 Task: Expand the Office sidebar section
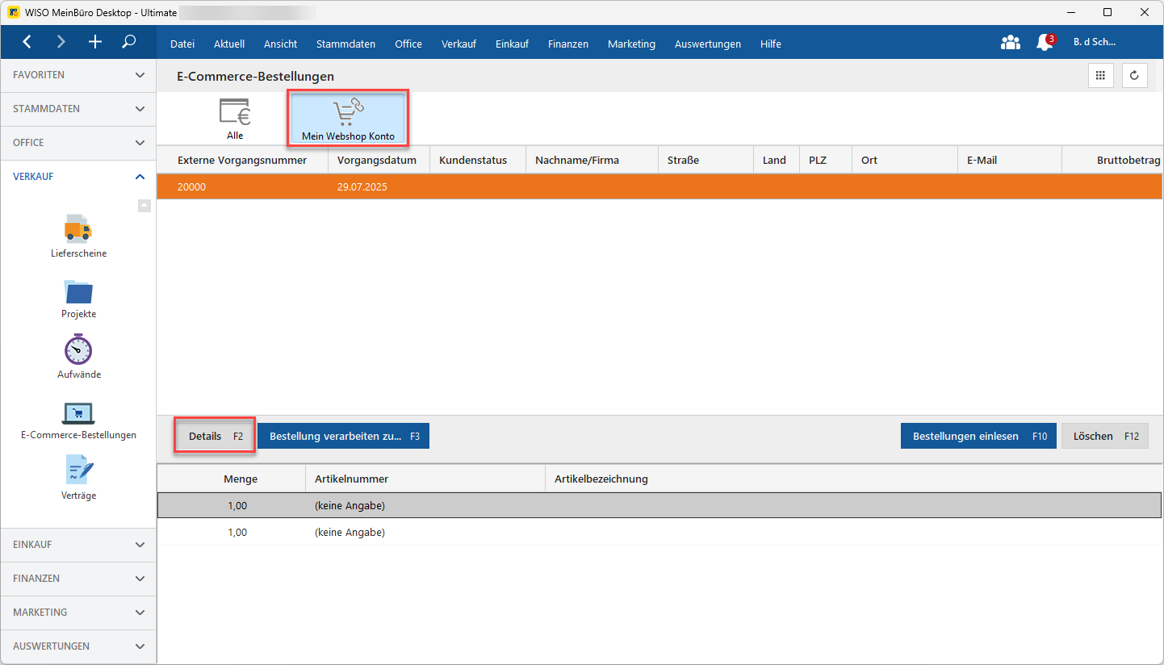78,143
